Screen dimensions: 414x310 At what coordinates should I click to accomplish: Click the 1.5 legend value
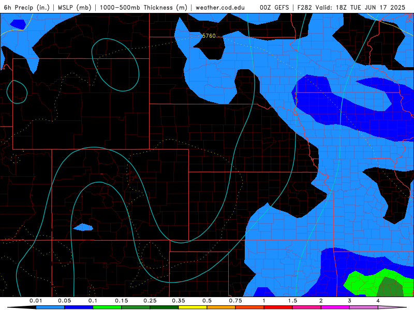click(292, 301)
